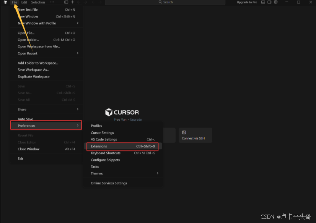This screenshot has height=223, width=316.
Task: Select Open File... entry
Action: [x=46, y=33]
